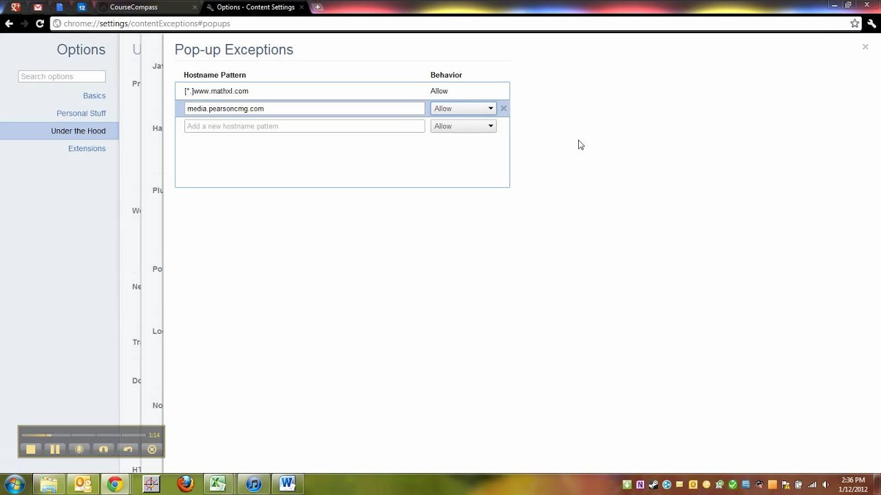Bookmark this page with the star
This screenshot has width=881, height=495.
(854, 23)
